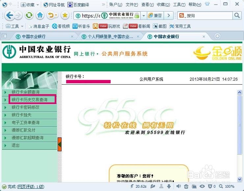
Task: Close the 个人网银登录 tab
Action: (138, 37)
